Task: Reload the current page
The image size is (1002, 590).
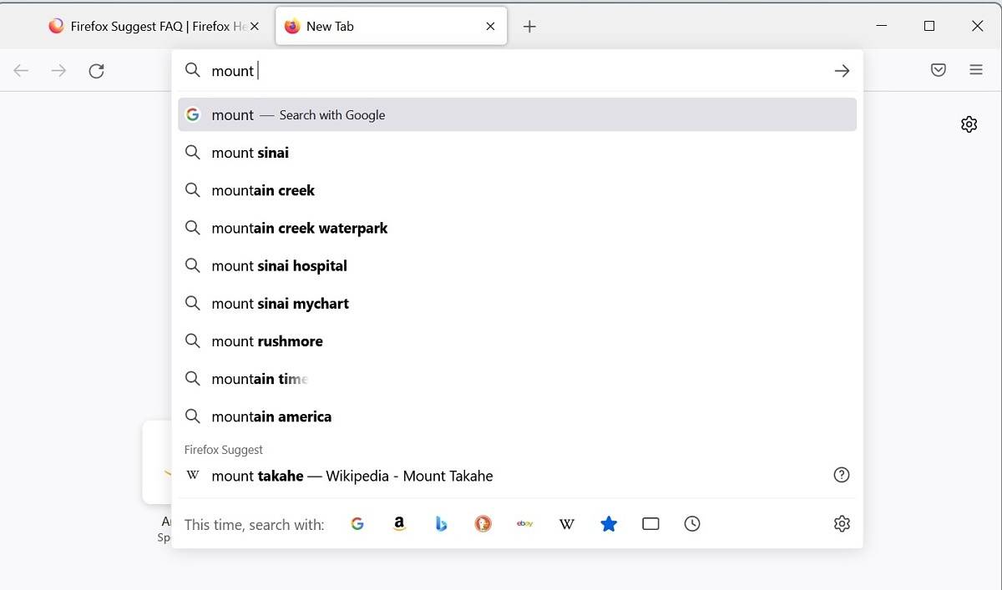Action: click(96, 71)
